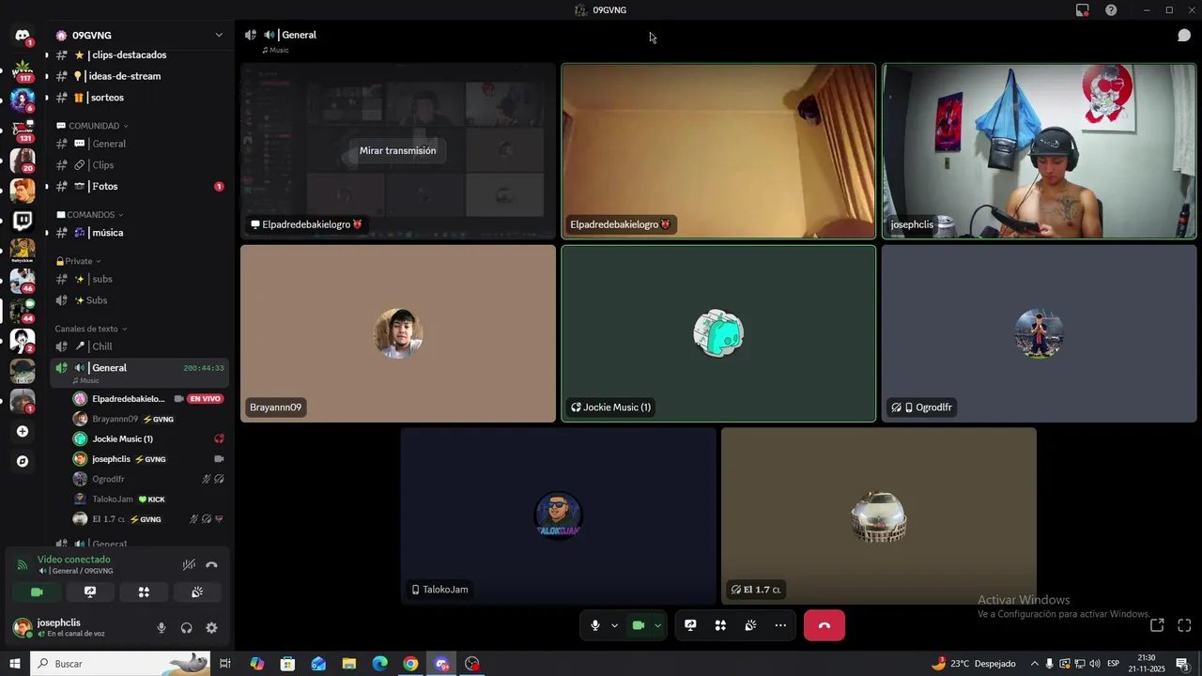Screen dimensions: 1202x676
Task: Focus josephclis webcam video tile
Action: point(1039,151)
